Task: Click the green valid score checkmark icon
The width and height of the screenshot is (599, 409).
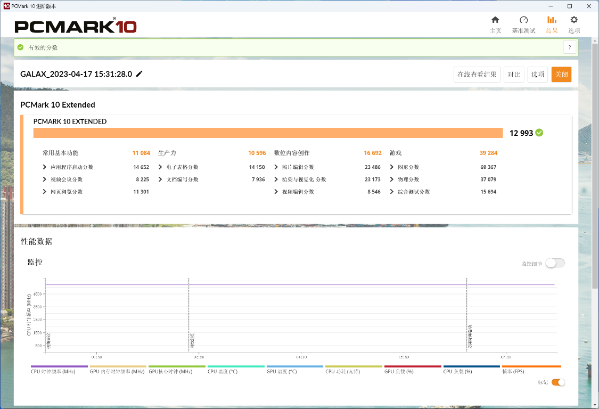Action: pos(21,47)
